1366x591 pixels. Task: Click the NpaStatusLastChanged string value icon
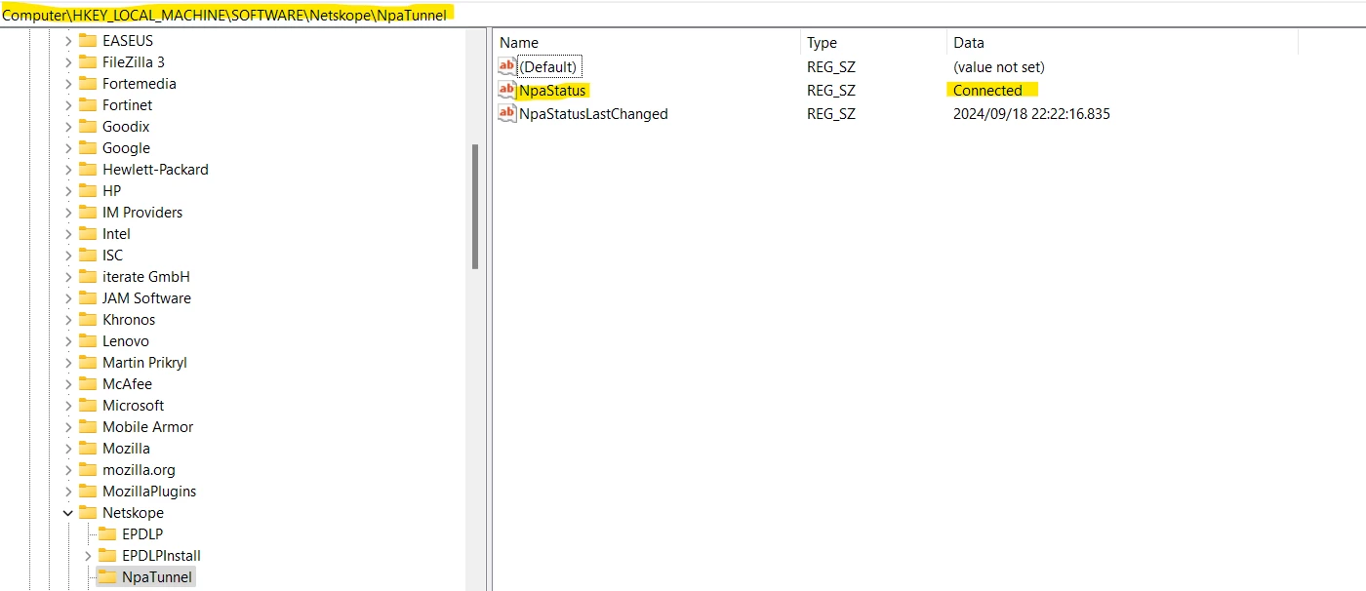[507, 113]
